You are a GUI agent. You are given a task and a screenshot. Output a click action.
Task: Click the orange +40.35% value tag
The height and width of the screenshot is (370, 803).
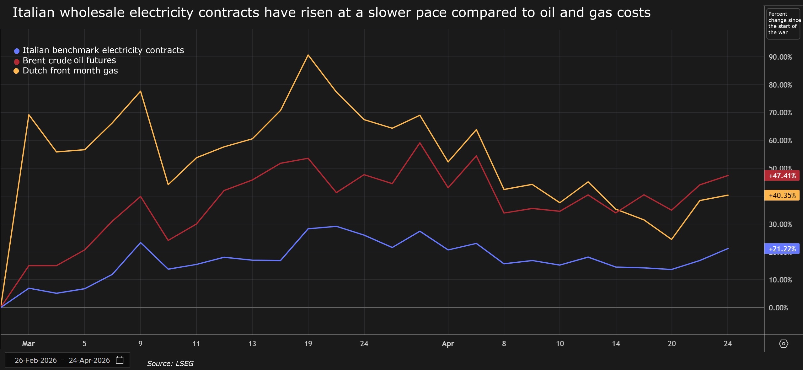(x=782, y=195)
